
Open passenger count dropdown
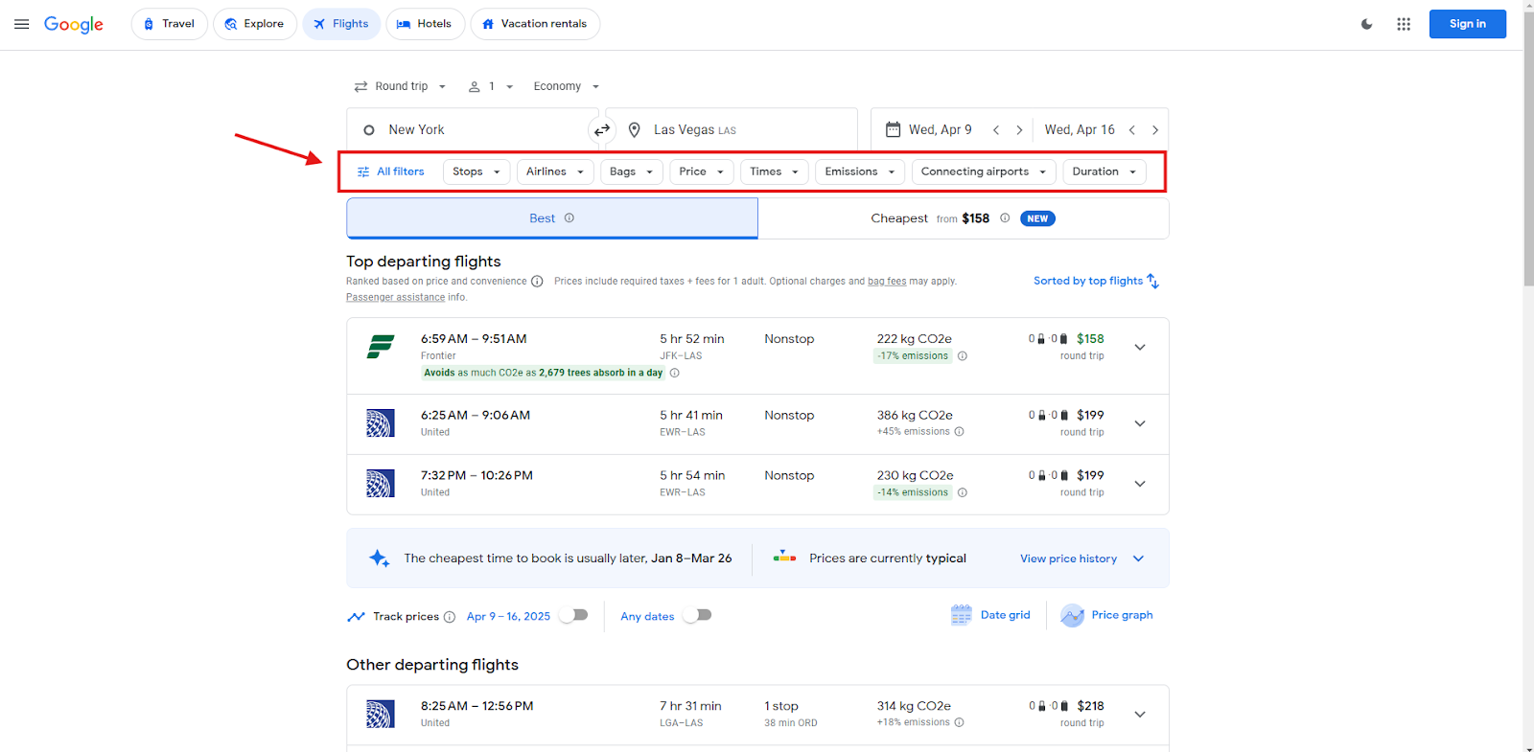(x=491, y=86)
